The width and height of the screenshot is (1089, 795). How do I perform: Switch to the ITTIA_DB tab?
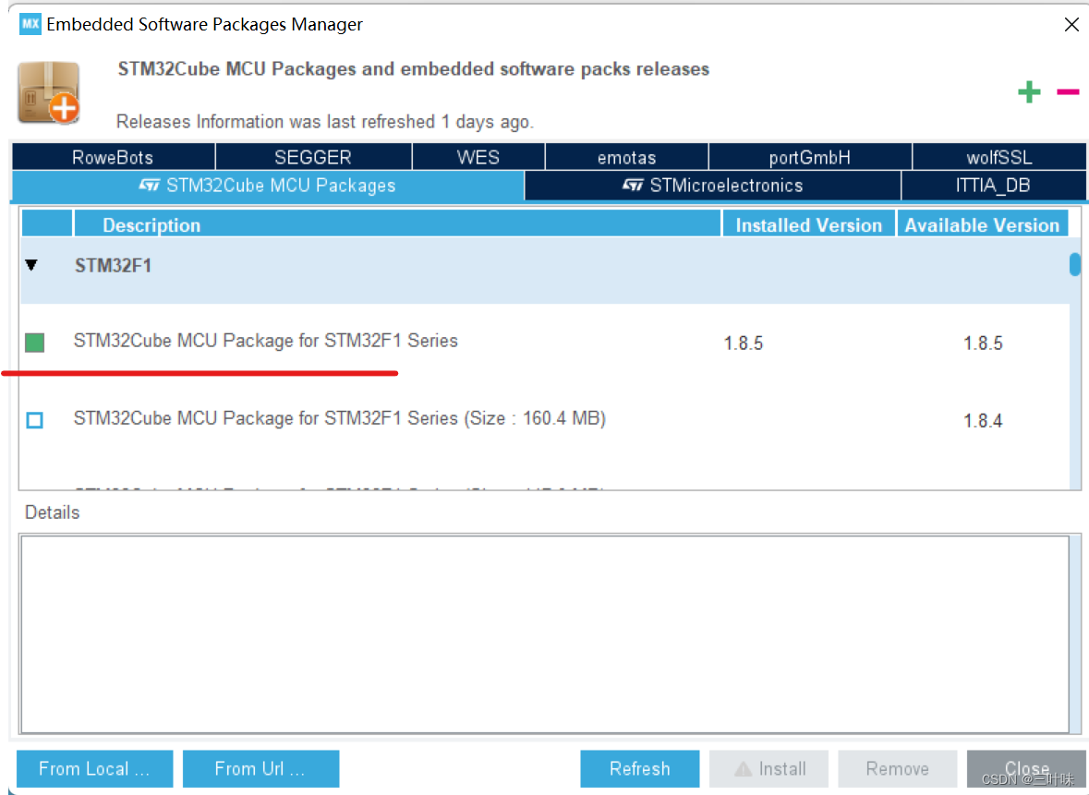click(993, 186)
